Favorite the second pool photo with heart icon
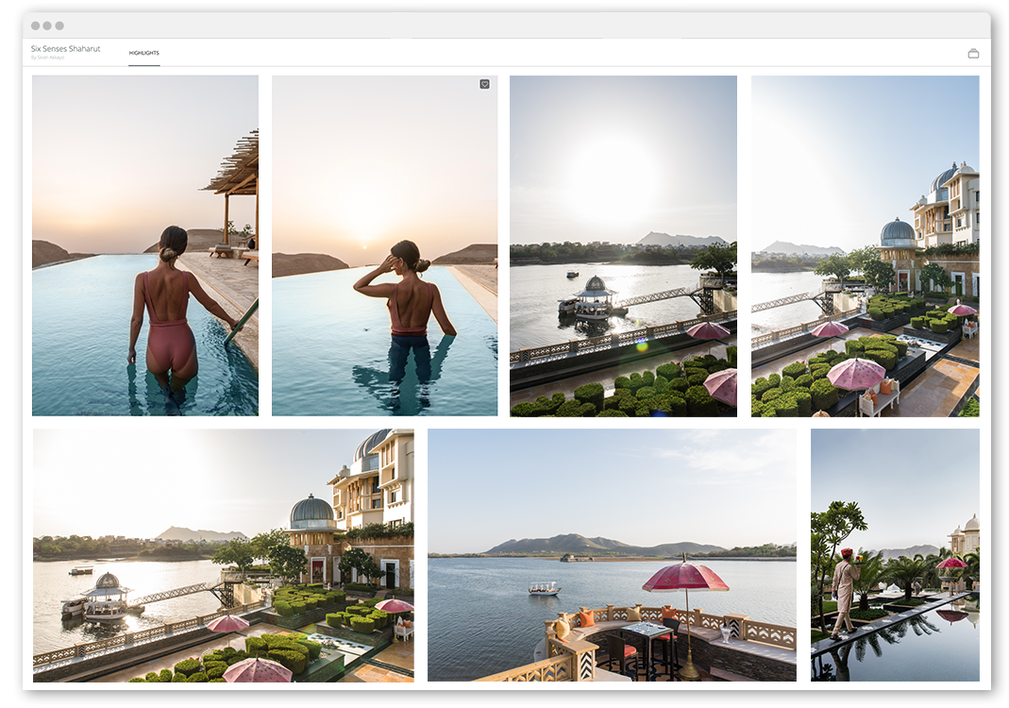 (484, 84)
